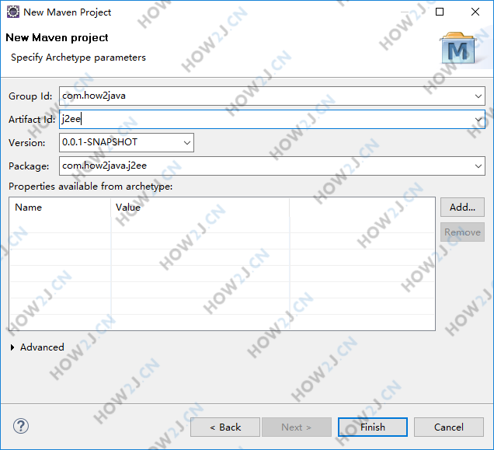Go back with the Back button
The width and height of the screenshot is (494, 450).
225,427
